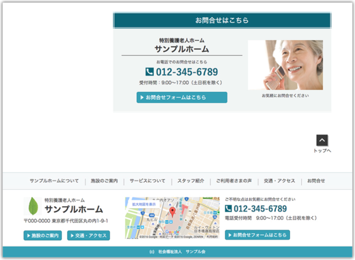Click お問合せ navigation item
This screenshot has height=260, width=355.
point(316,181)
